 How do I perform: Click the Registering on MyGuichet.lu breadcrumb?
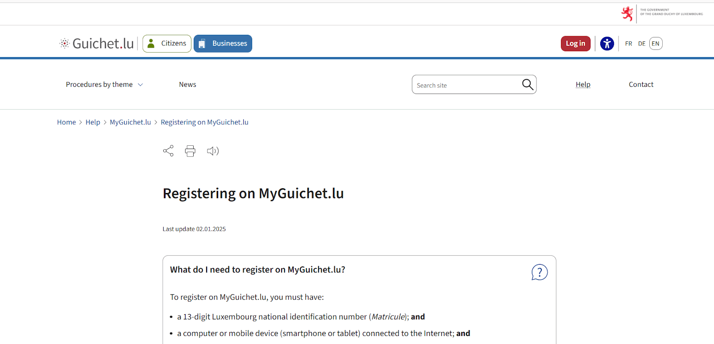(204, 122)
